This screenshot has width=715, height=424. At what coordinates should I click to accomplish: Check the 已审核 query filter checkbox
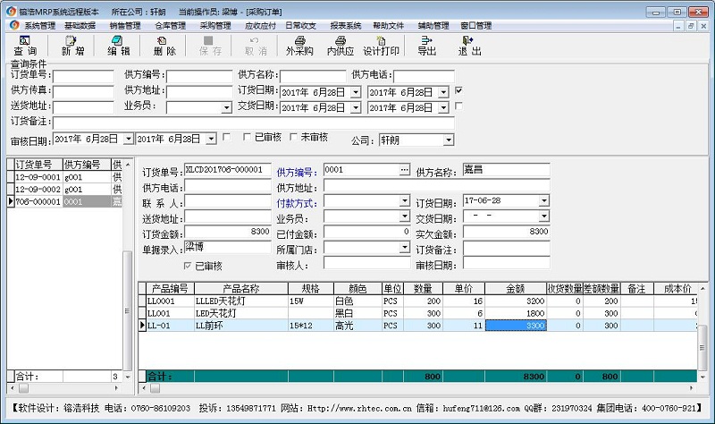point(247,137)
